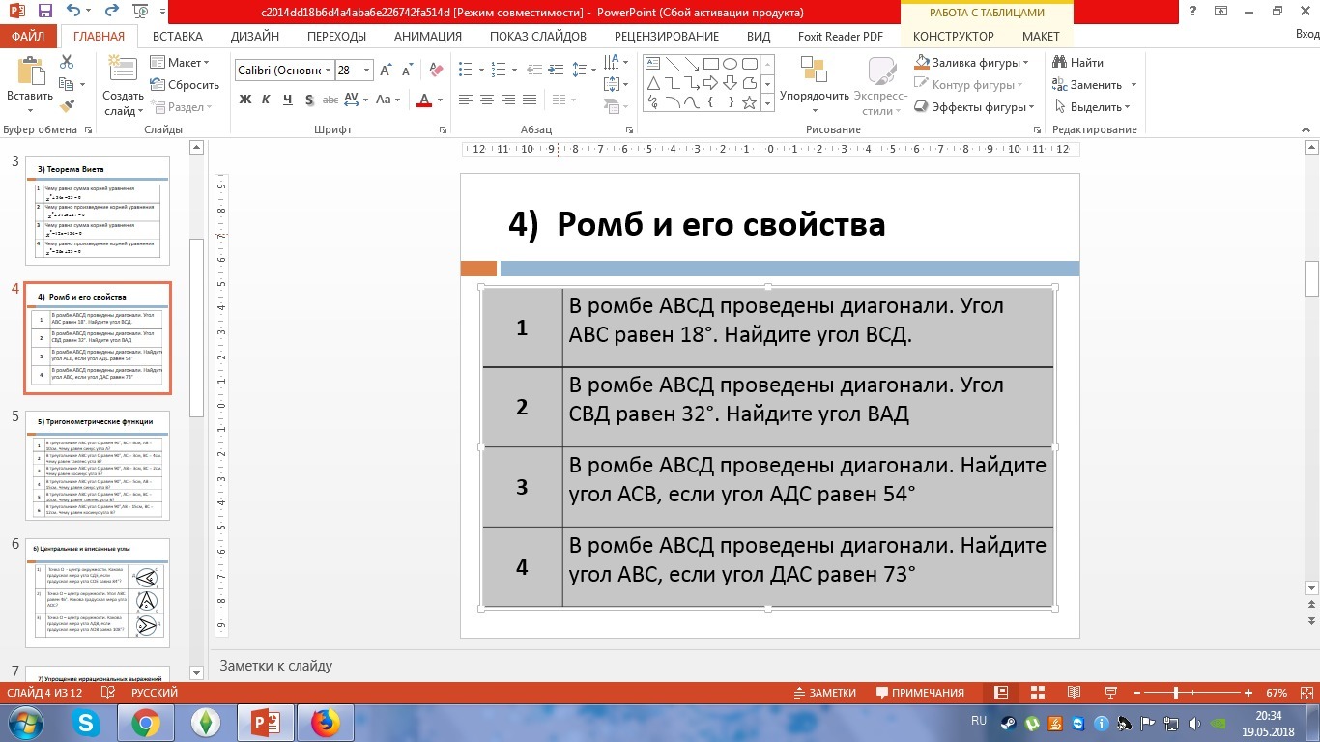Toggle italic formatting (К)
The image size is (1320, 742).
[267, 100]
